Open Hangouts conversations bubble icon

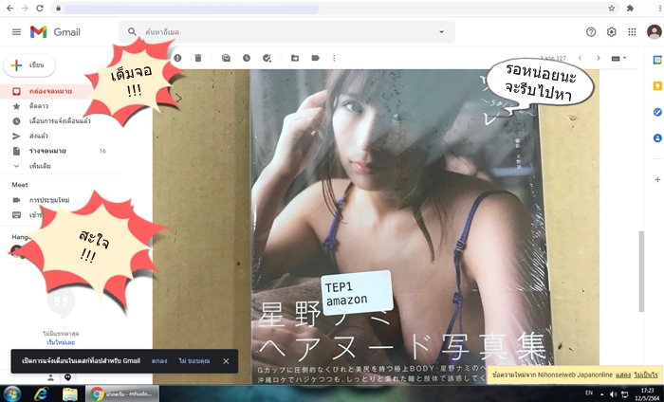coord(67,377)
